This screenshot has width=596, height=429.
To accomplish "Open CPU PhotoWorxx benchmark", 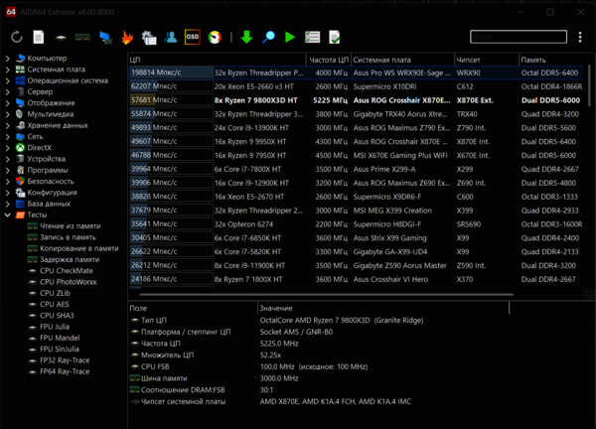I will coord(69,282).
